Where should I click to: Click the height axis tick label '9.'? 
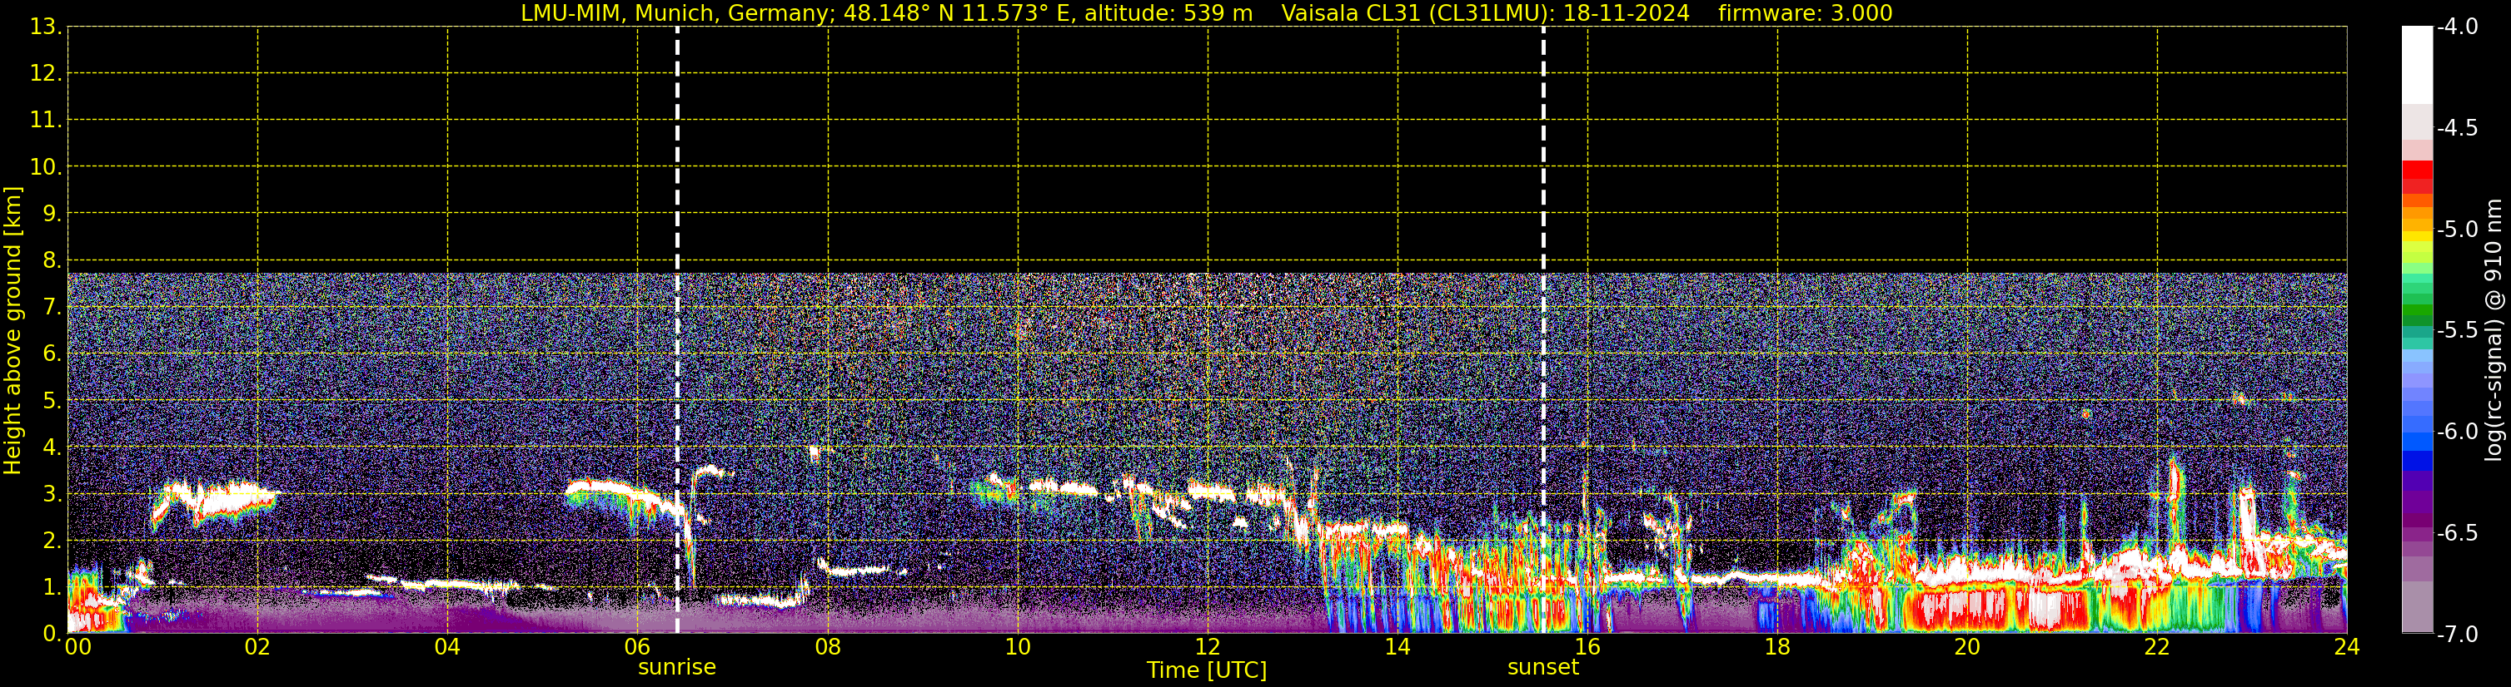pyautogui.click(x=52, y=214)
